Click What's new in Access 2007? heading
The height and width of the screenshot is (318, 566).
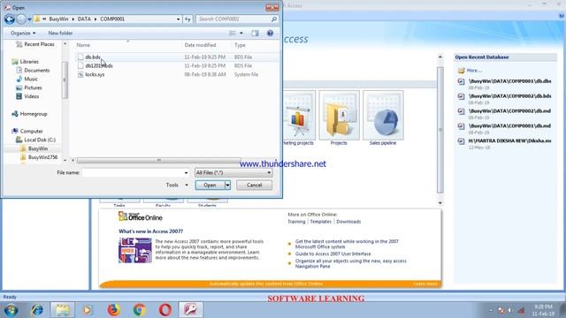[150, 231]
